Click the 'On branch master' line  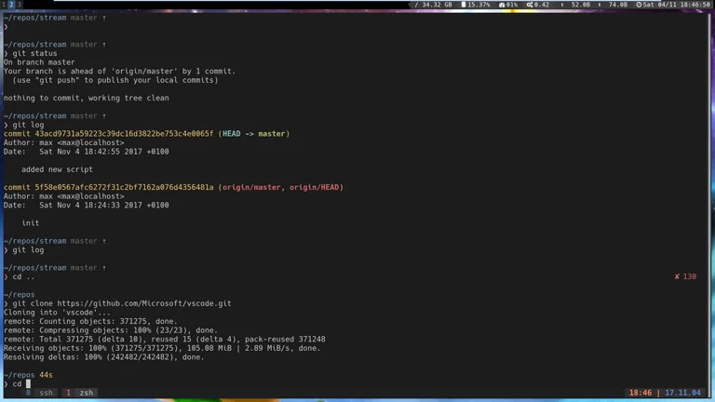pos(39,62)
